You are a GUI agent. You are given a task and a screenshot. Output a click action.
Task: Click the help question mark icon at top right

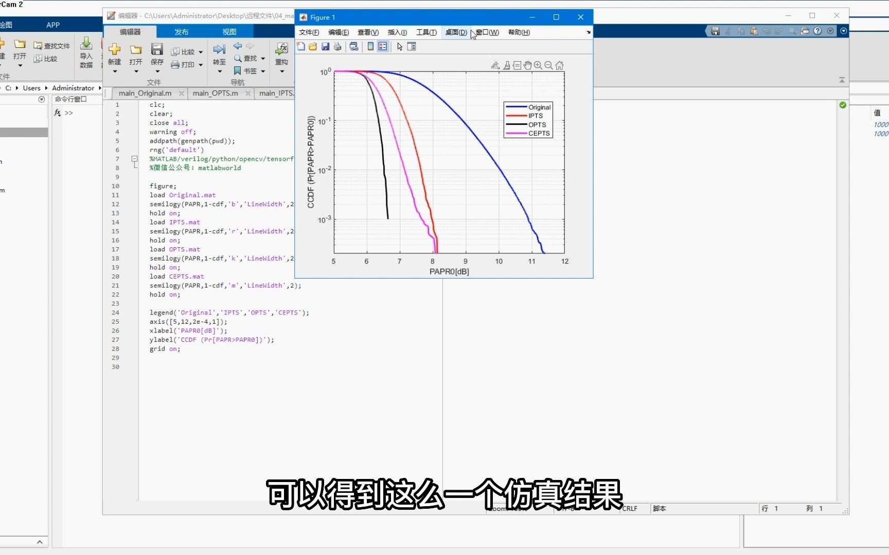[817, 31]
